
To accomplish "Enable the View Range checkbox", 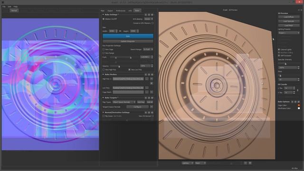I will (104, 53).
